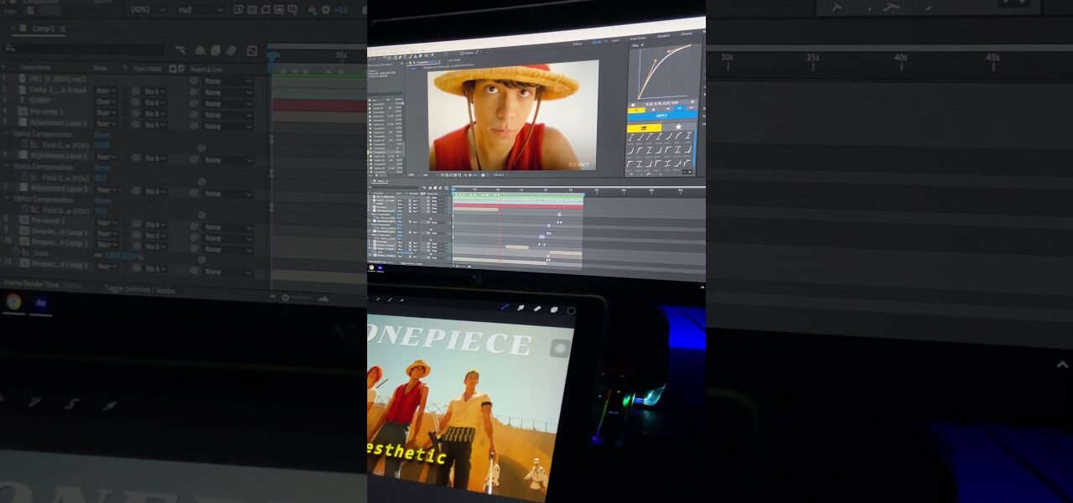Select the eraser tool on tablet toolbar
Viewport: 1073px width, 503px height.
(537, 309)
